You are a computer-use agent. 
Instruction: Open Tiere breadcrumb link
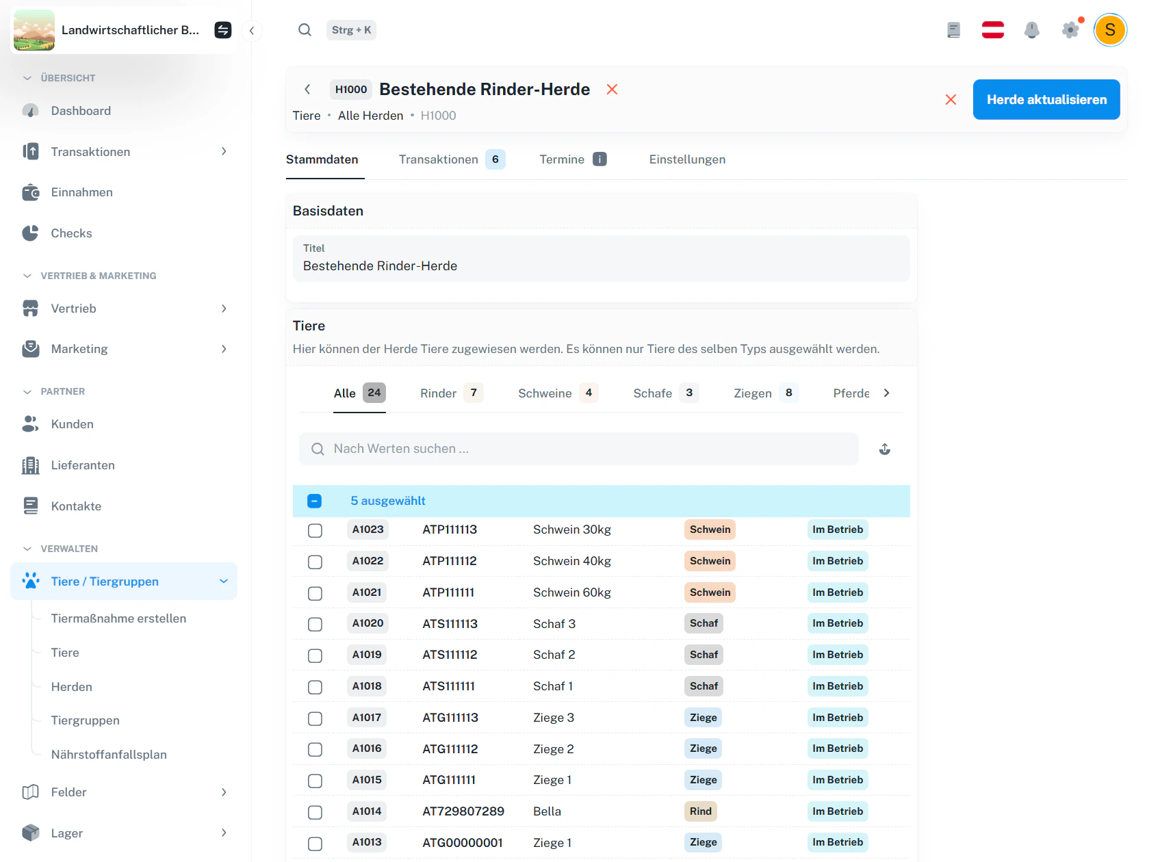pyautogui.click(x=307, y=116)
